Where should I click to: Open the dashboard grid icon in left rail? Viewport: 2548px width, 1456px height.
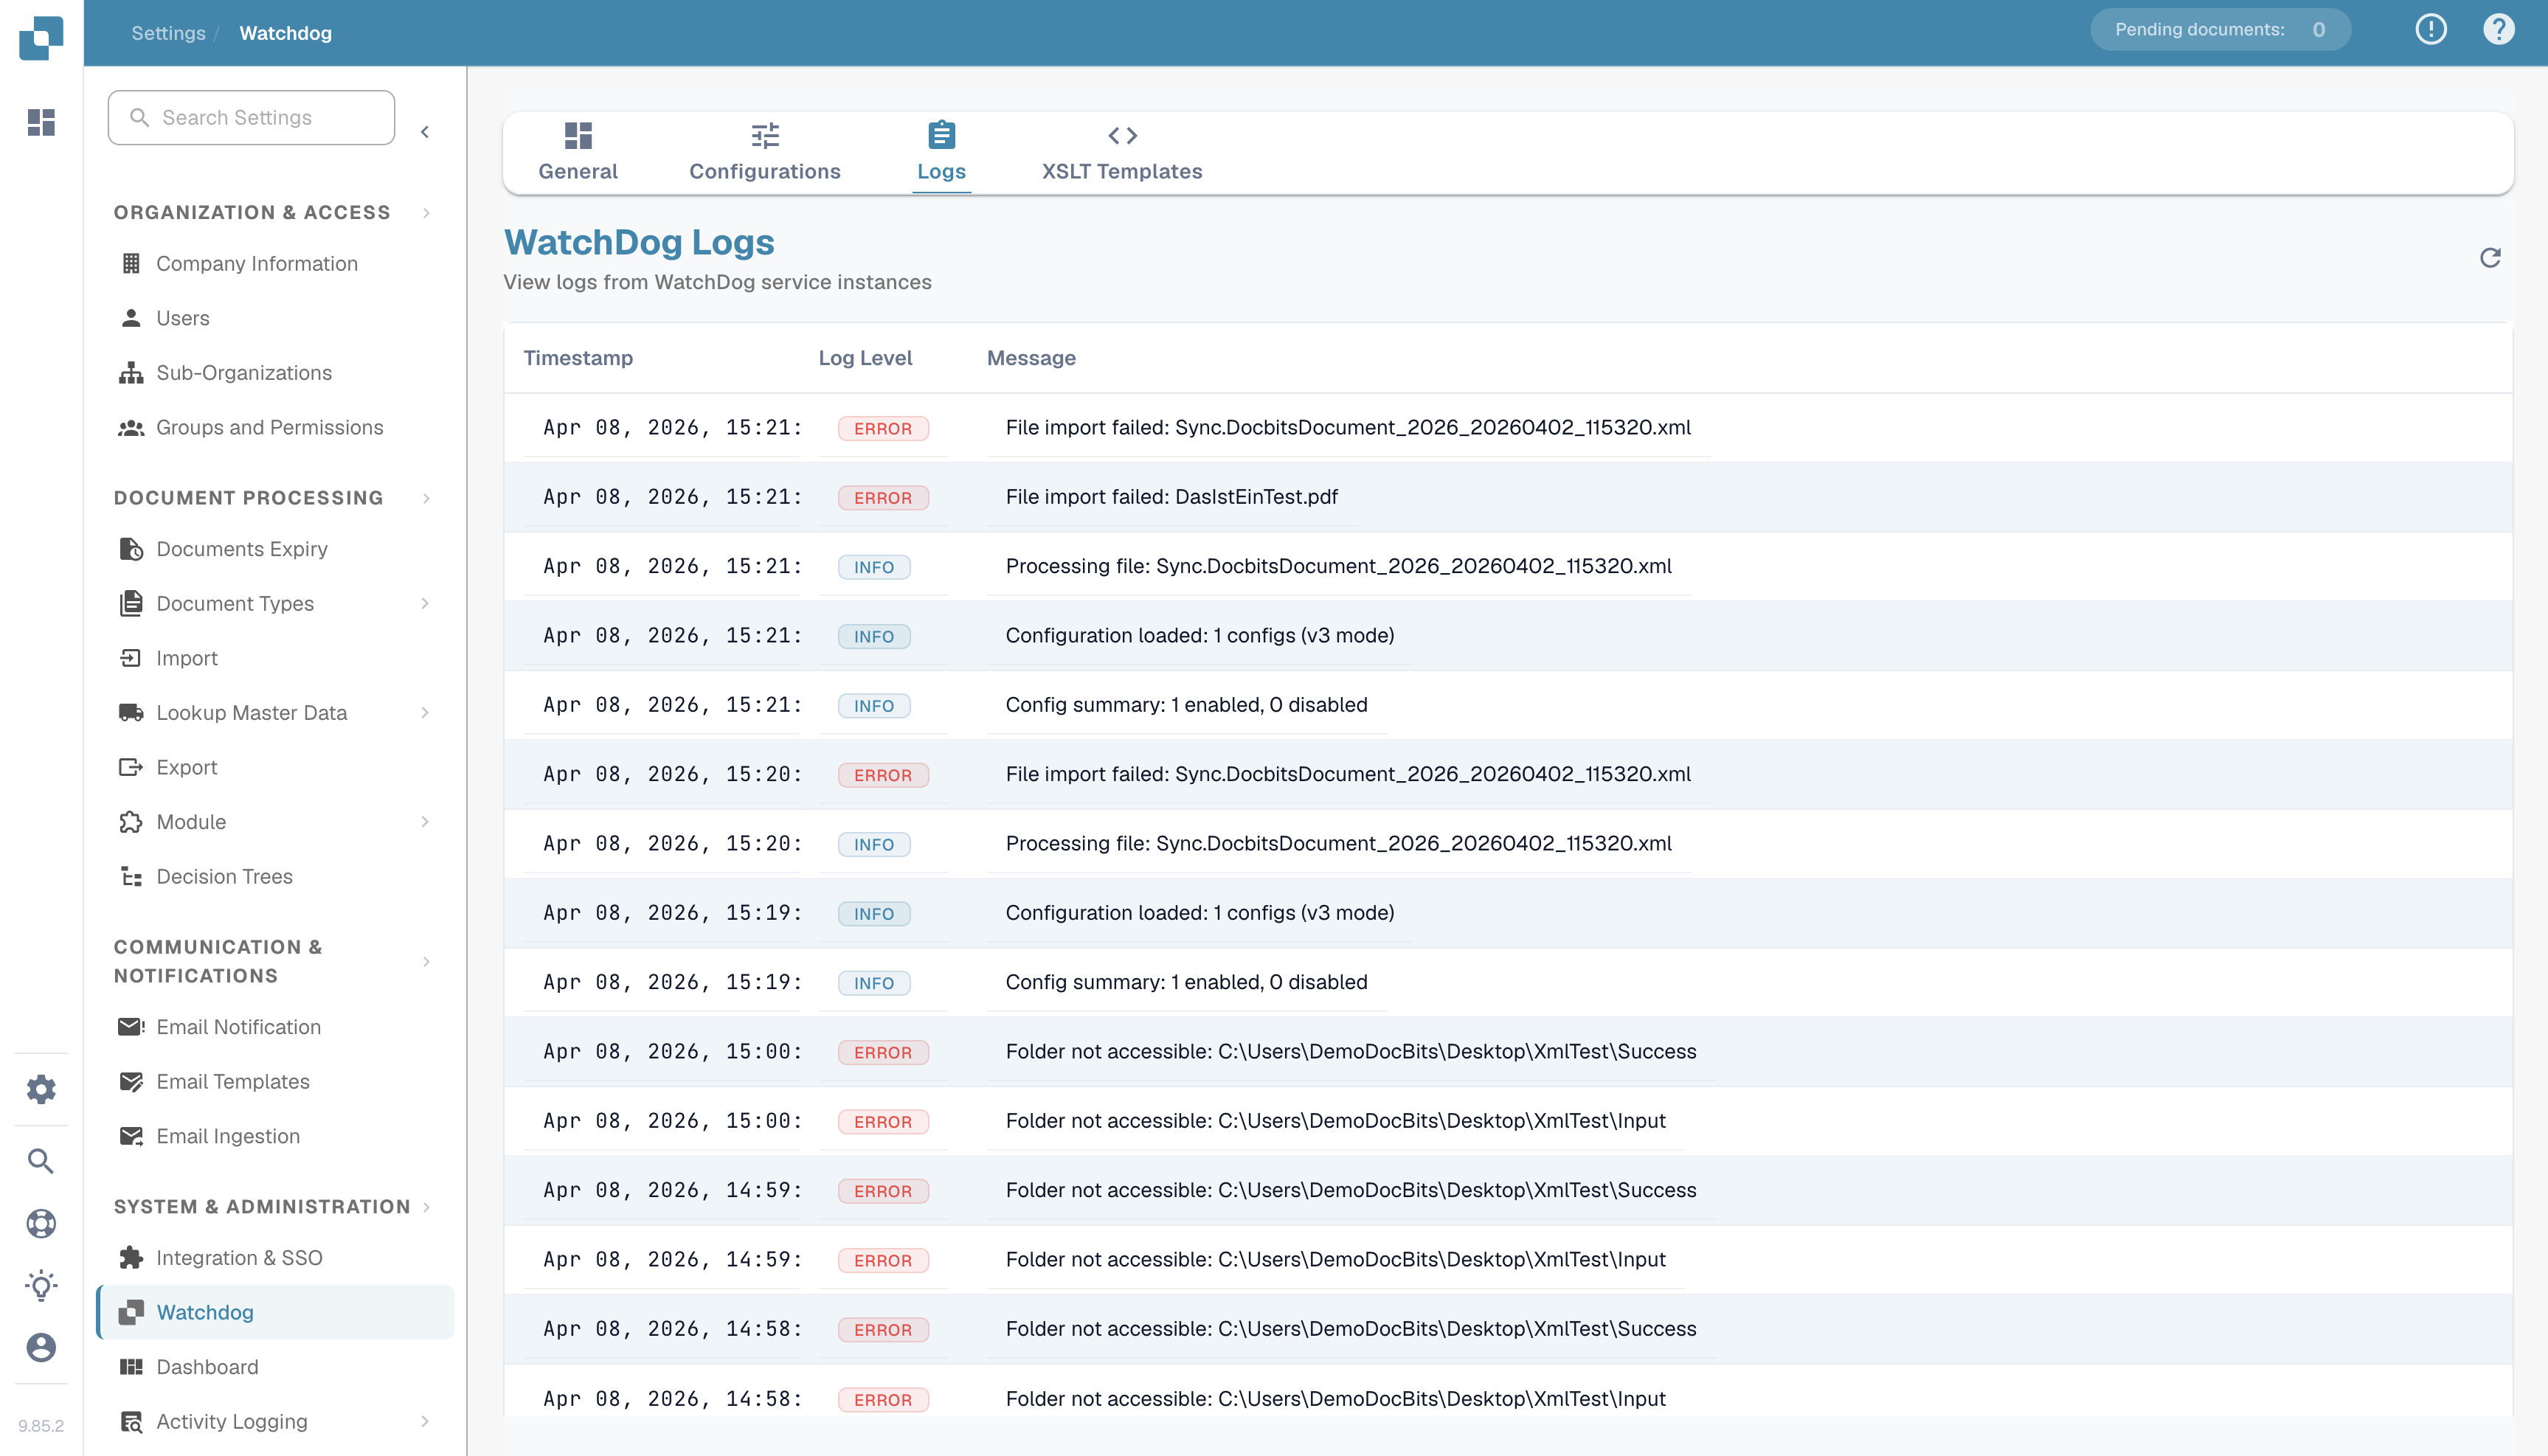tap(41, 122)
